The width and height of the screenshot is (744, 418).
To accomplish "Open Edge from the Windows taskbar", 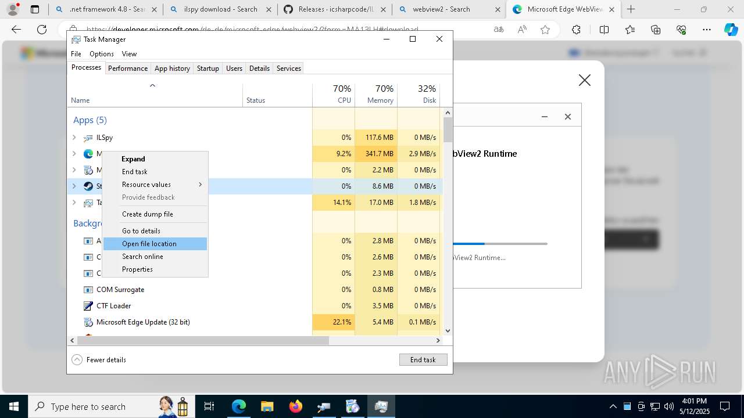I will click(x=239, y=406).
